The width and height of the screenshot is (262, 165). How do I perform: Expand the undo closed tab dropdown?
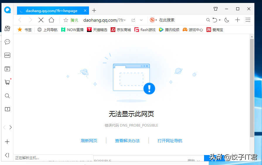[x=220, y=20]
